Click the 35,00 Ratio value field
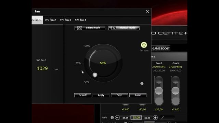Image resolution: width=219 pixels, height=123 pixels. [136, 118]
